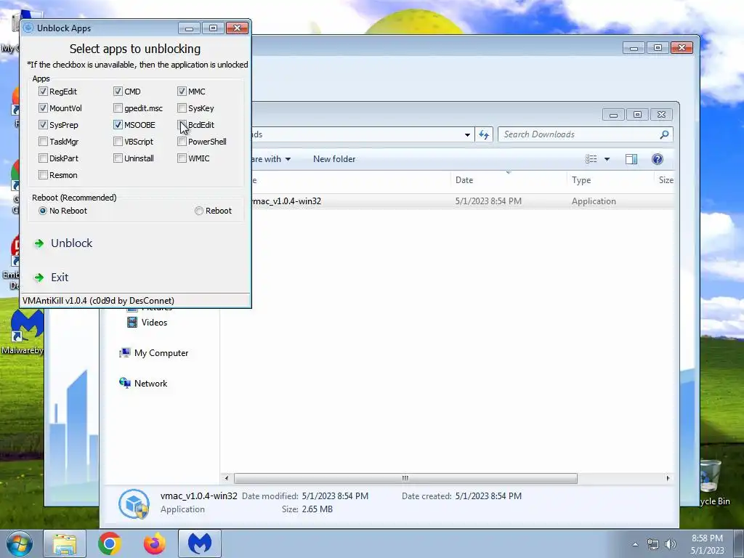Check the BcdEdit checkbox
The height and width of the screenshot is (558, 744).
pyautogui.click(x=182, y=125)
